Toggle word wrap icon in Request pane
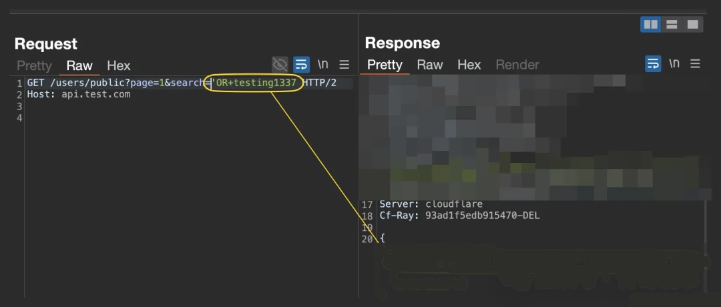721x307 pixels. pos(301,65)
